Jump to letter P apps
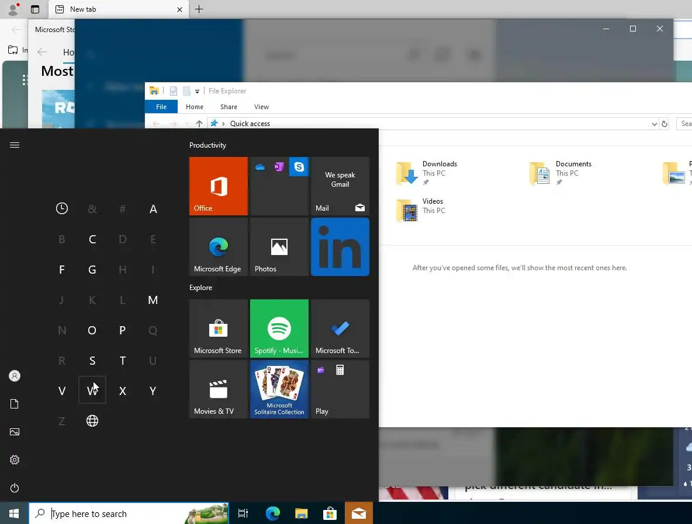Image resolution: width=692 pixels, height=524 pixels. pos(123,330)
